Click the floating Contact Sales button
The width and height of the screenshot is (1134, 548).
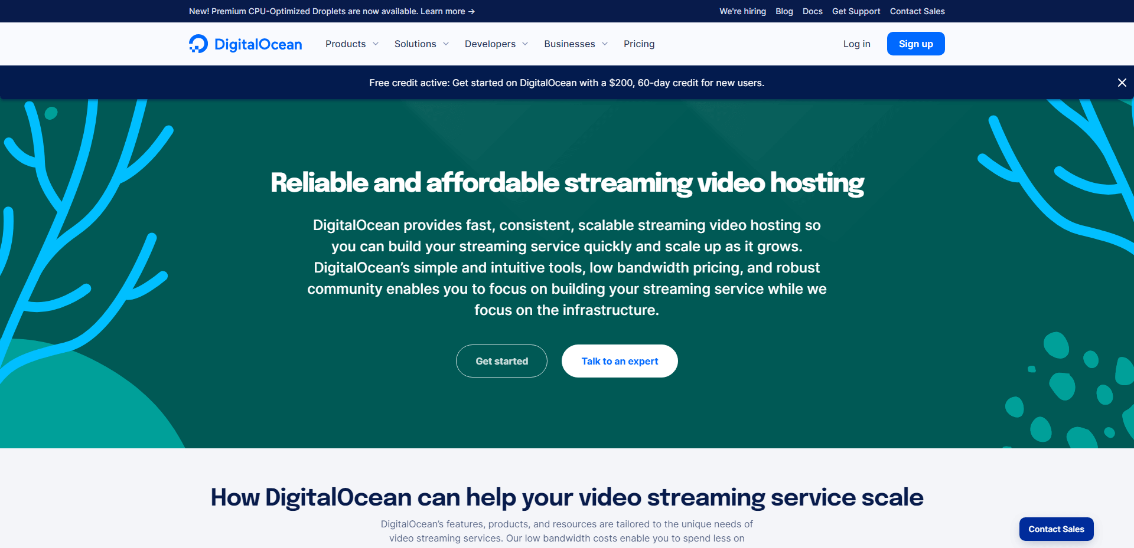[1055, 529]
